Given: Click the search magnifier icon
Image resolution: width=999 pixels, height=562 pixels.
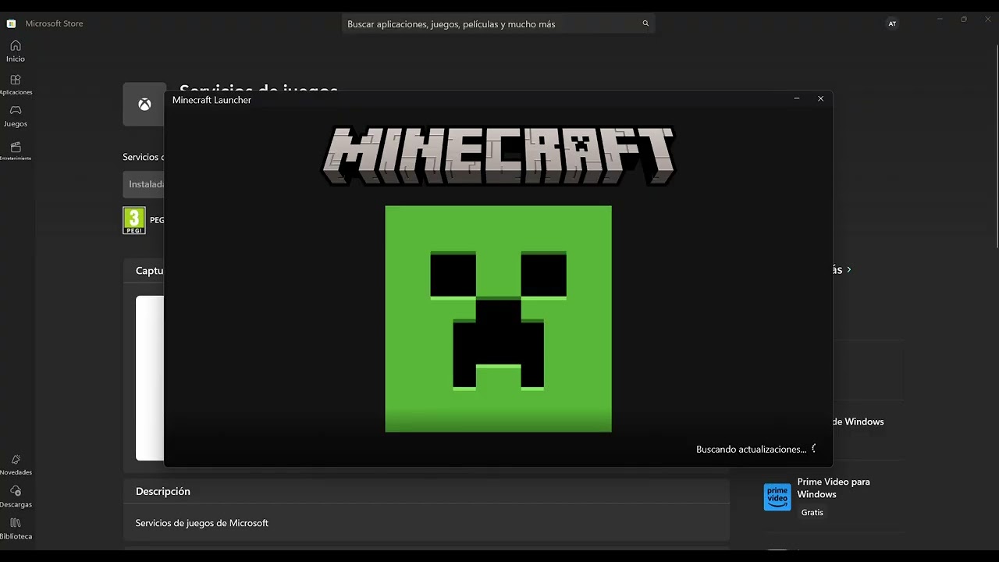Looking at the screenshot, I should click(645, 23).
